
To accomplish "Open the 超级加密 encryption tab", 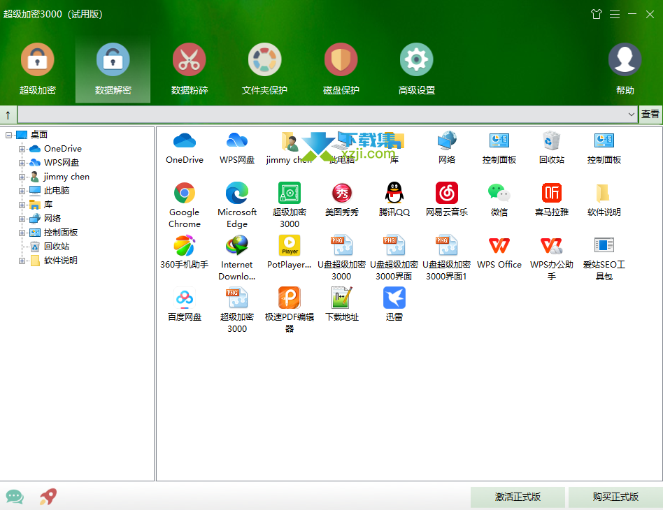I will (x=38, y=69).
